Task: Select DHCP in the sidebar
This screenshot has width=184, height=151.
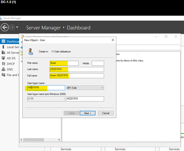Action: 10,64
